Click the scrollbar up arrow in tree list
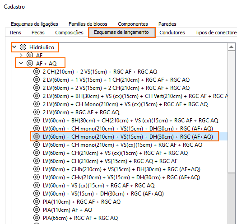 231,47
